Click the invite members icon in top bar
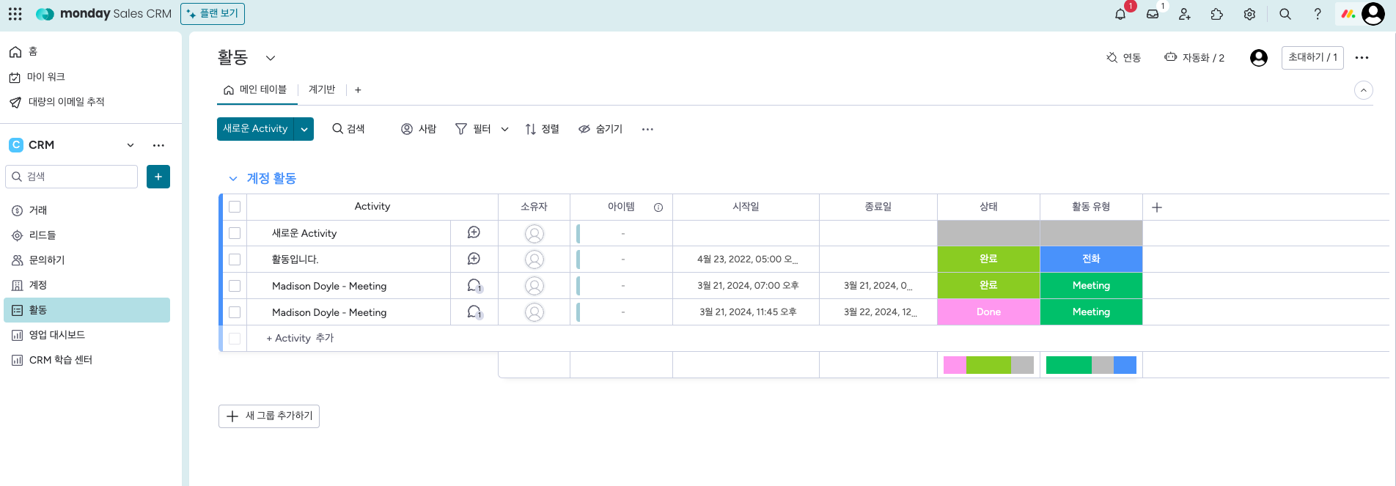1396x486 pixels. tap(1185, 14)
